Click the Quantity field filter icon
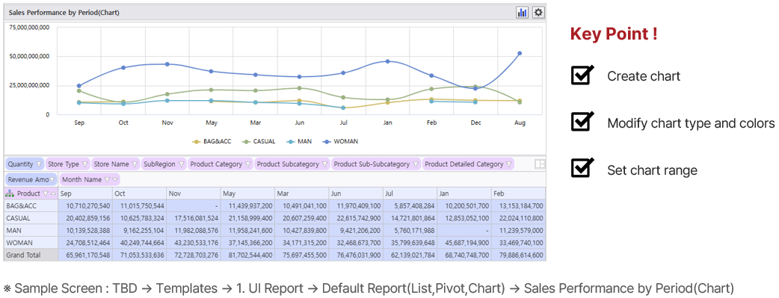This screenshot has width=779, height=298. (39, 164)
